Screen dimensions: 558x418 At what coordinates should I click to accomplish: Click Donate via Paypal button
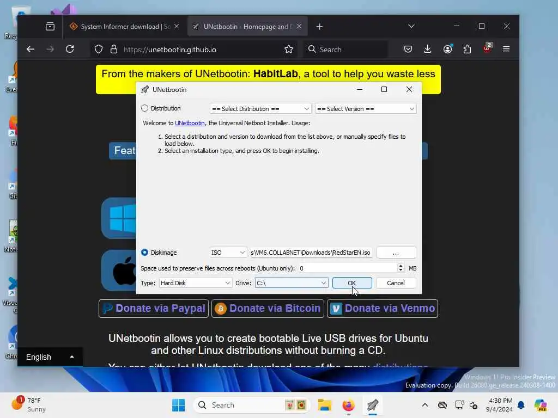(x=154, y=308)
